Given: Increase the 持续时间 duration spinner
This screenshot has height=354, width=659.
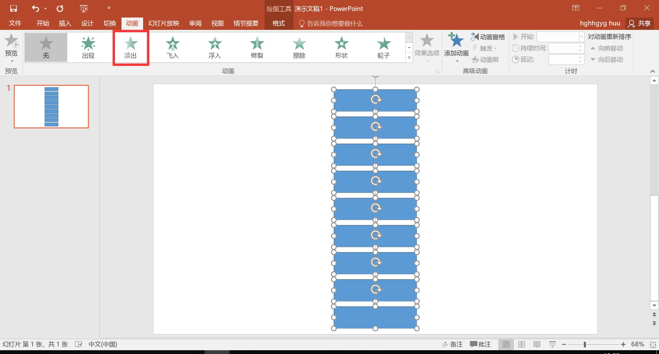Looking at the screenshot, I should [580, 46].
